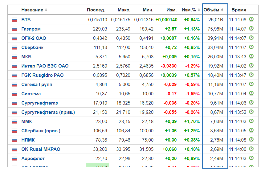Open the OK Rusal МКПАО link

pos(41,149)
